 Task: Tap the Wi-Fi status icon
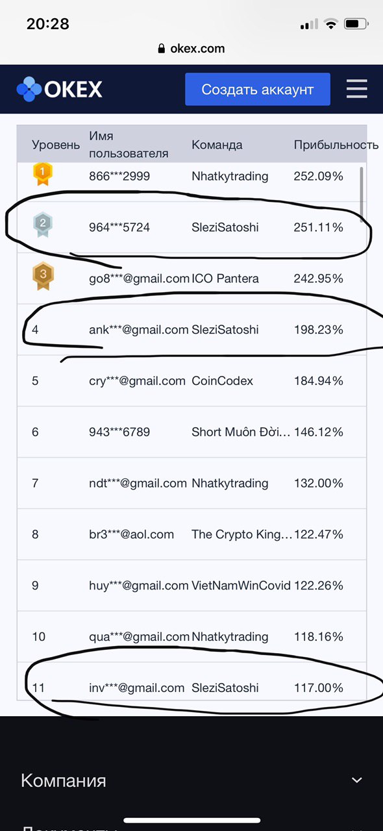pos(331,24)
